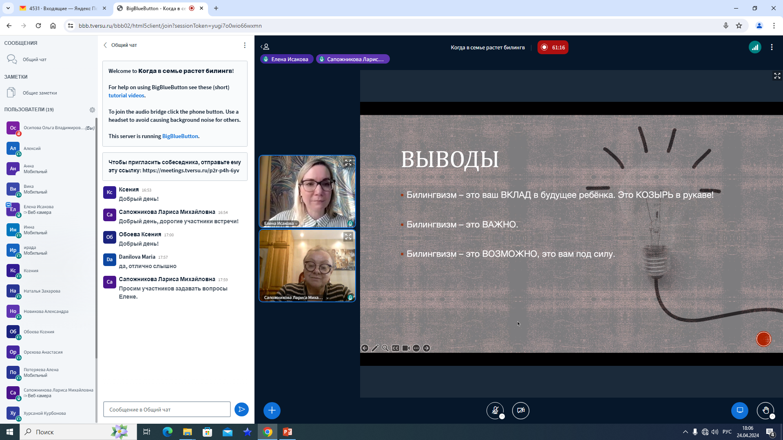Go to the next slide with the arrow
Screen dimensions: 783x440
427,348
